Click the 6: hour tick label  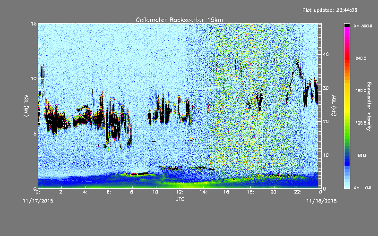pos(109,192)
